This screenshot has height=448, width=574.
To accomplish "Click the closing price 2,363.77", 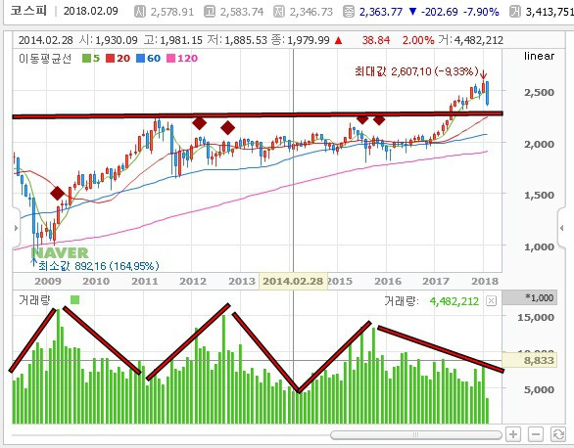I will pos(381,12).
